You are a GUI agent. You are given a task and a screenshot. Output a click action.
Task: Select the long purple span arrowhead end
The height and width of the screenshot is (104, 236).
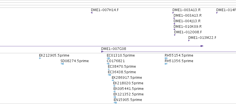[x=202, y=46]
